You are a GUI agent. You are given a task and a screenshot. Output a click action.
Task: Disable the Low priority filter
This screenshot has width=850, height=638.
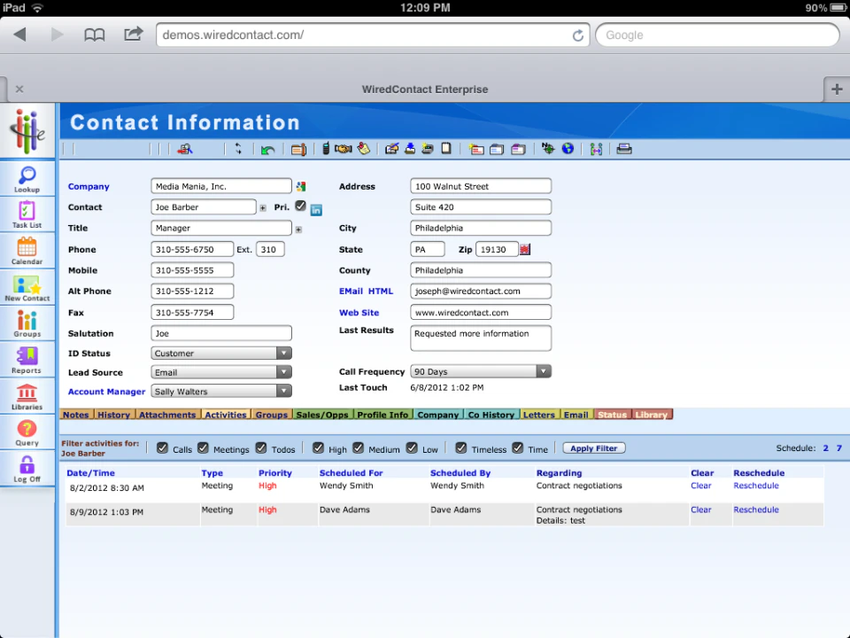pos(413,448)
